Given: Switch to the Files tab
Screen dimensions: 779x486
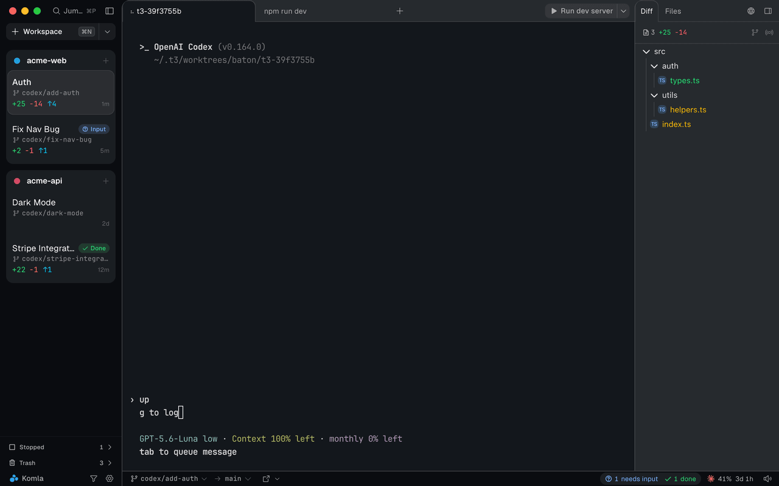Looking at the screenshot, I should (x=673, y=11).
